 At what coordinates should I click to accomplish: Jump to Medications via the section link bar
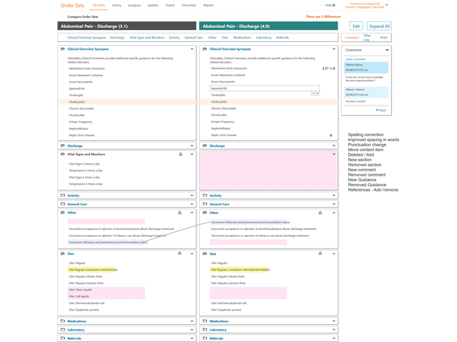pos(242,37)
